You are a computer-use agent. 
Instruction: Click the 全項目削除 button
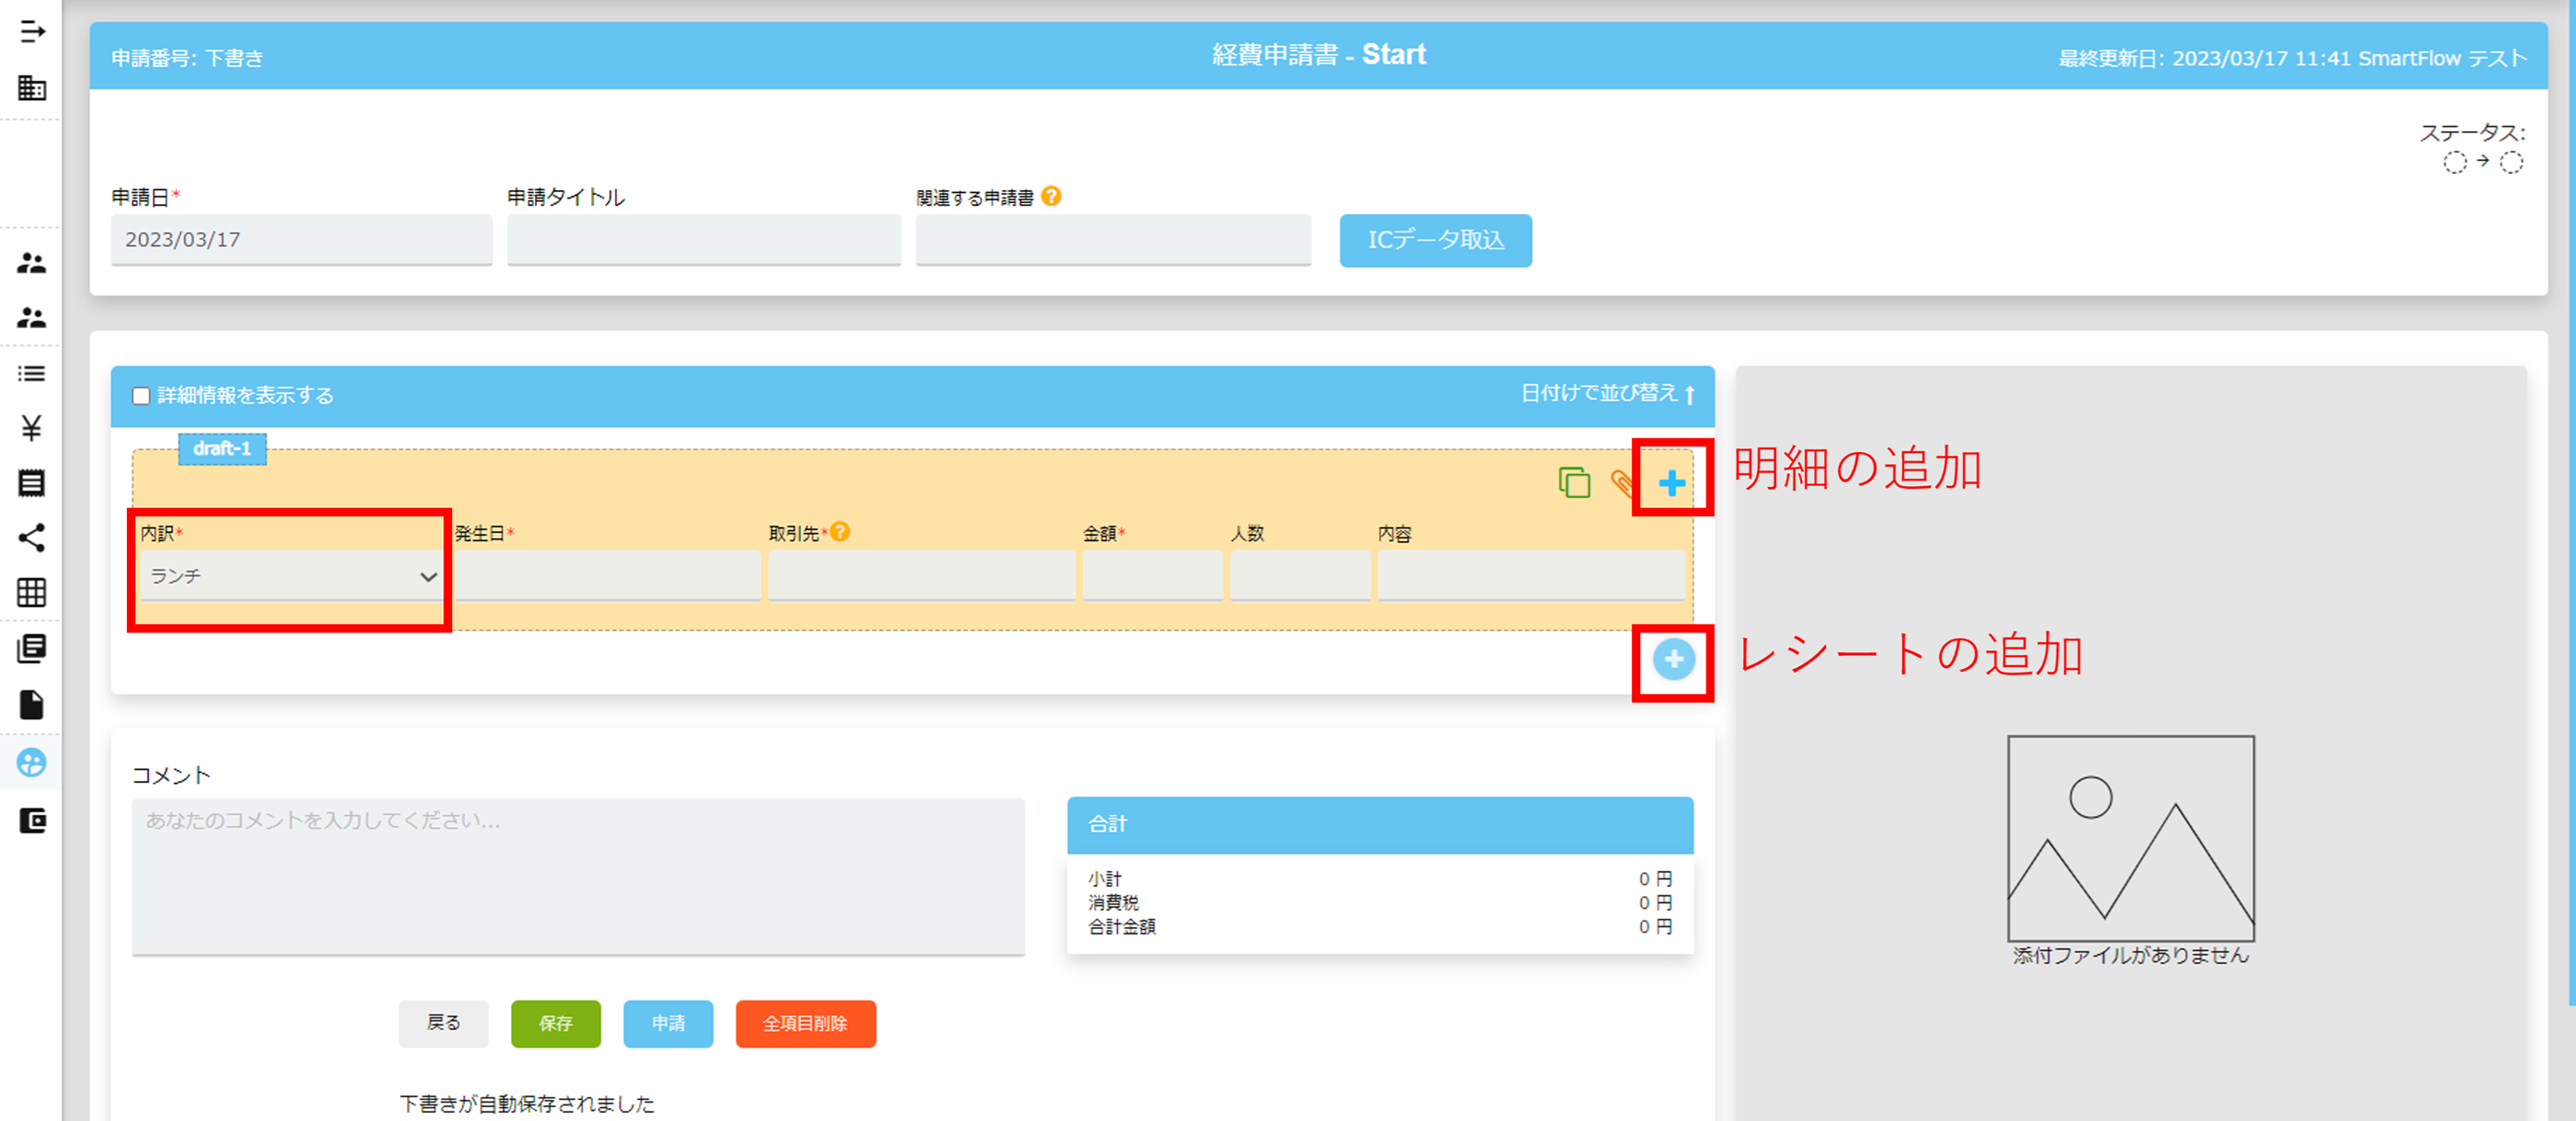point(805,1023)
